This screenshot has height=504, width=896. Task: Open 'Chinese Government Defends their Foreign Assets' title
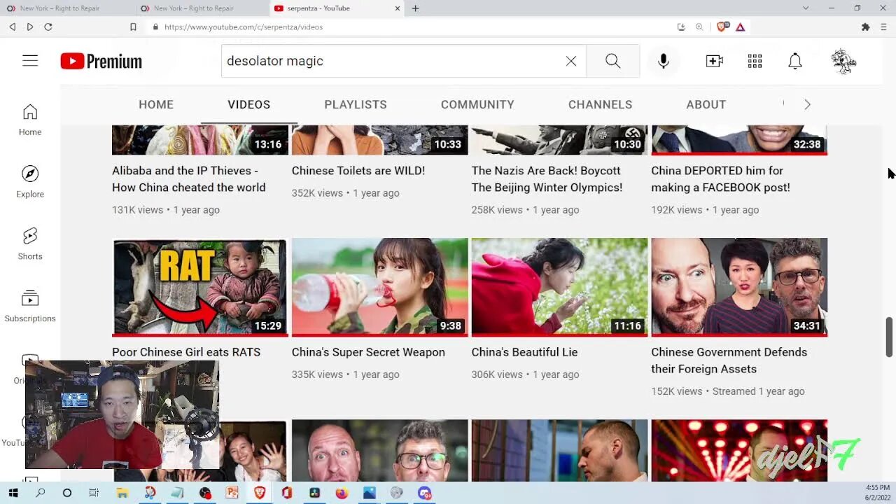point(729,360)
